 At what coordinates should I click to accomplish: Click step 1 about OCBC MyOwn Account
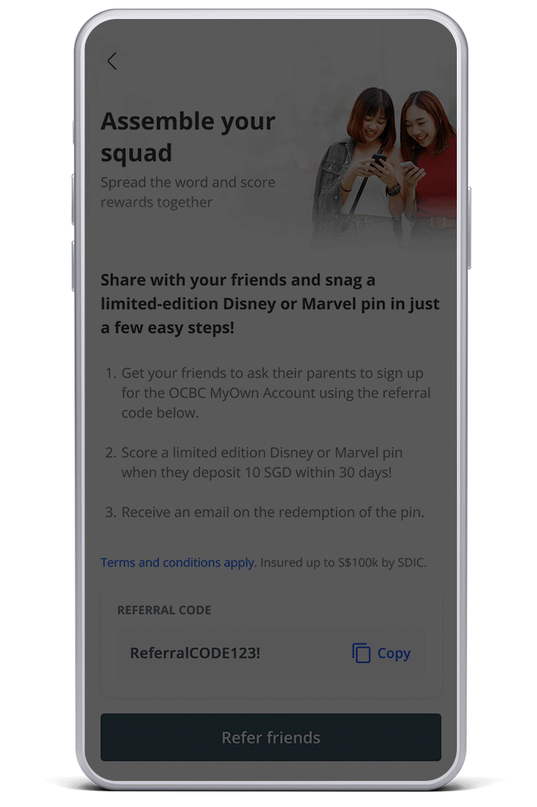[x=268, y=393]
